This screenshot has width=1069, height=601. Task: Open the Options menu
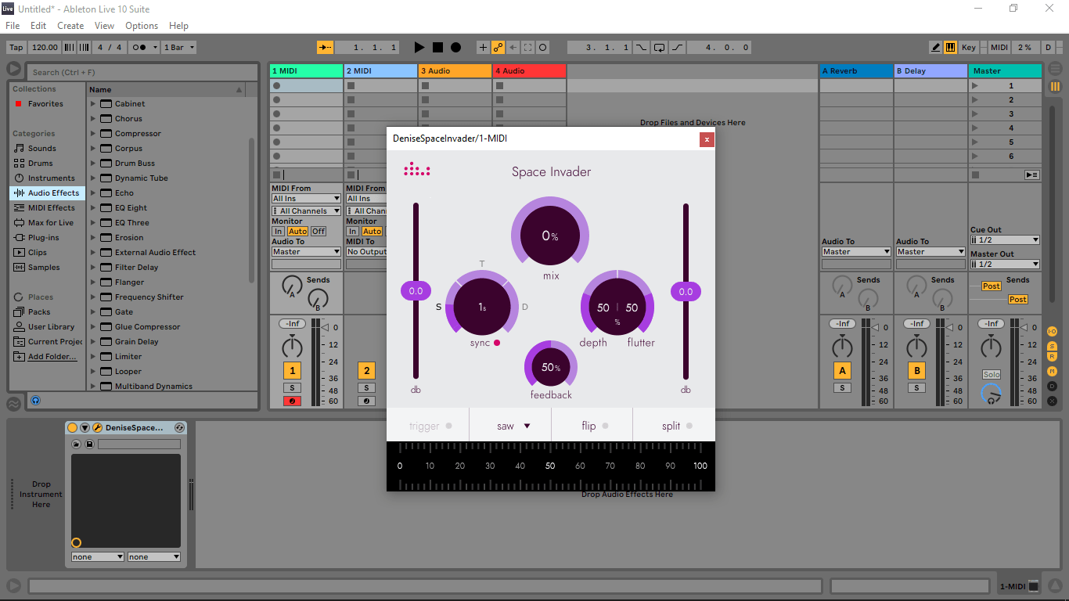tap(142, 26)
